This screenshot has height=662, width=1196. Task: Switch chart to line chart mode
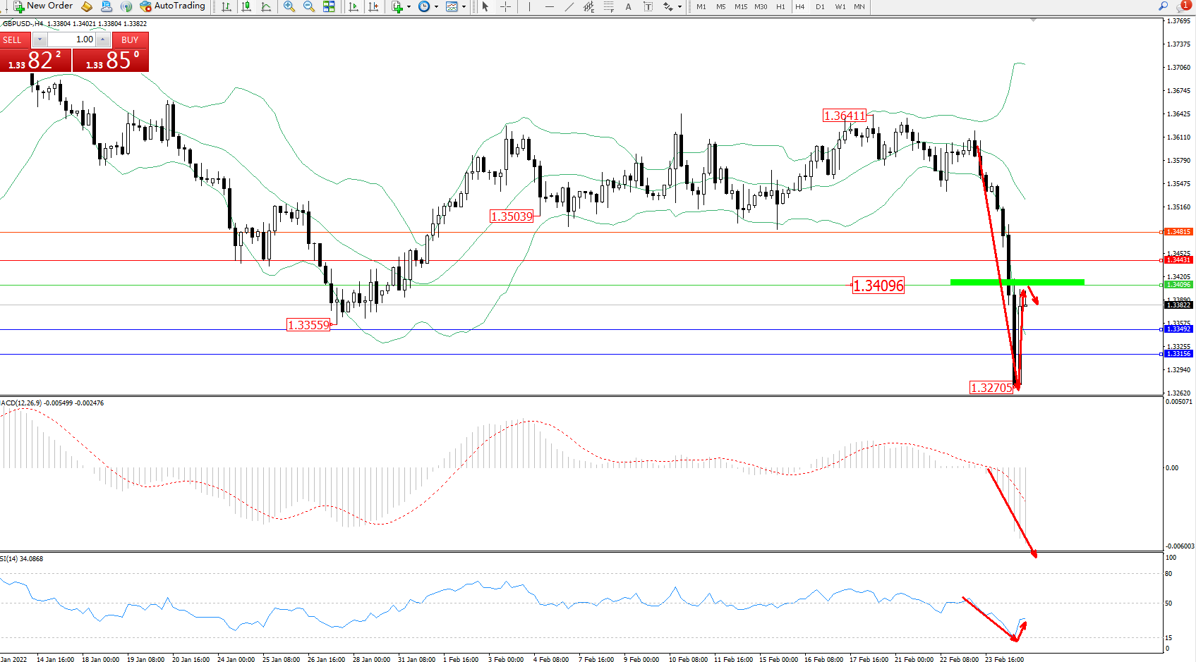click(266, 7)
